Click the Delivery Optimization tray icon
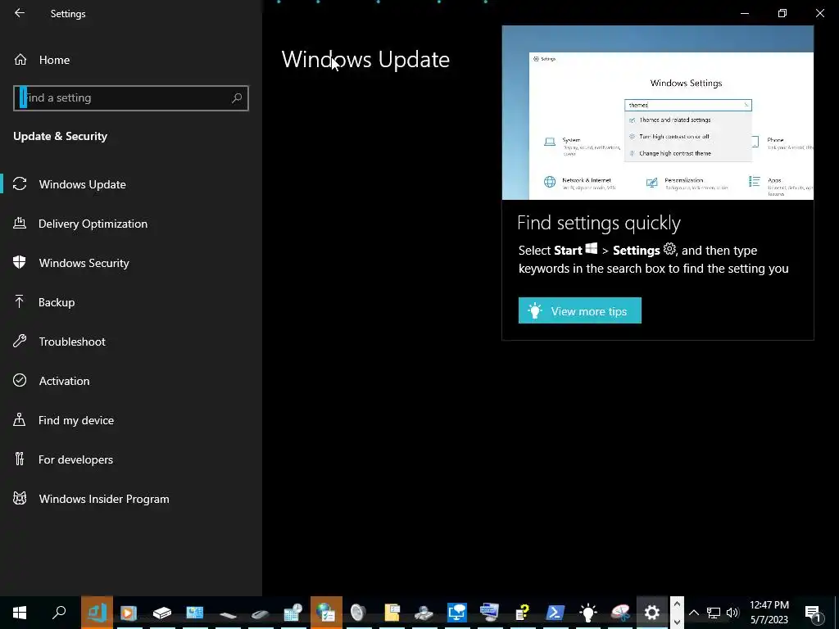The height and width of the screenshot is (629, 839). click(20, 223)
